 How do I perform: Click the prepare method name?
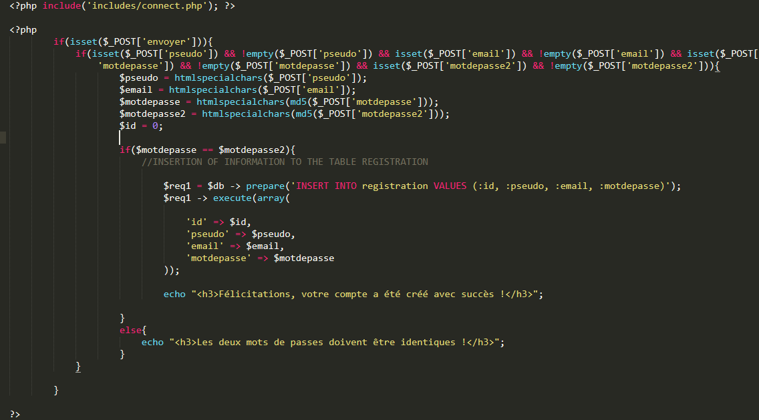tap(265, 186)
